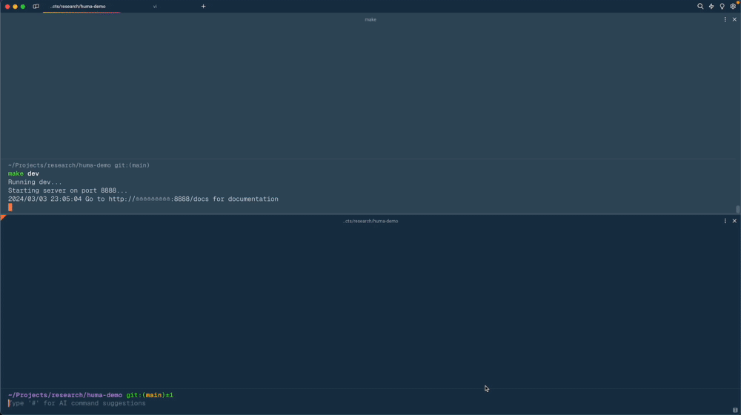Select the make pane title

click(x=370, y=19)
